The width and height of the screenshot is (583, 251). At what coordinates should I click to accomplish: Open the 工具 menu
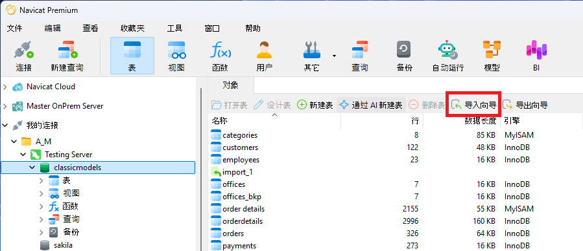[174, 28]
